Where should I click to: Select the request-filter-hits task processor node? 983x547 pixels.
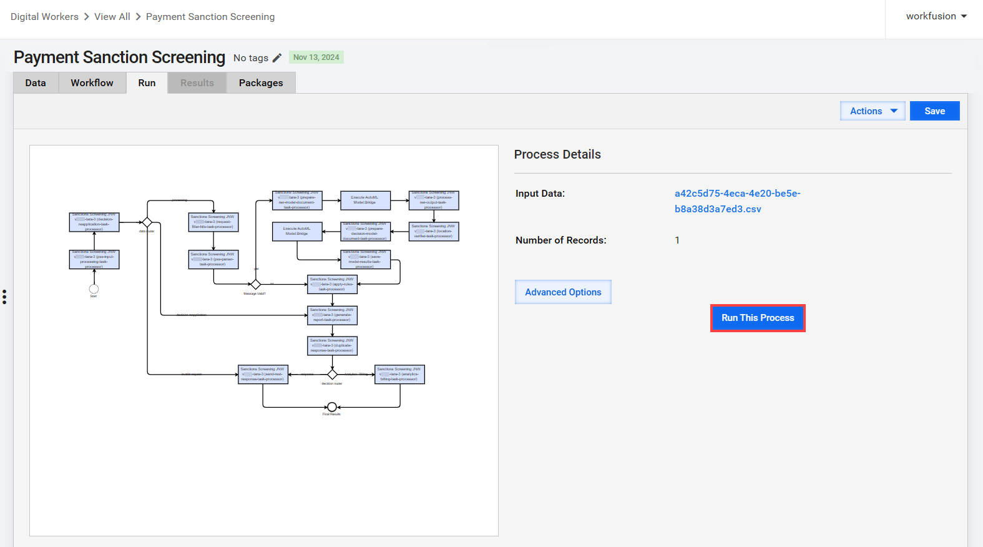(213, 222)
